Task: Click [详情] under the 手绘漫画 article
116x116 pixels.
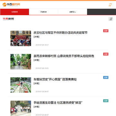Action: point(36,107)
